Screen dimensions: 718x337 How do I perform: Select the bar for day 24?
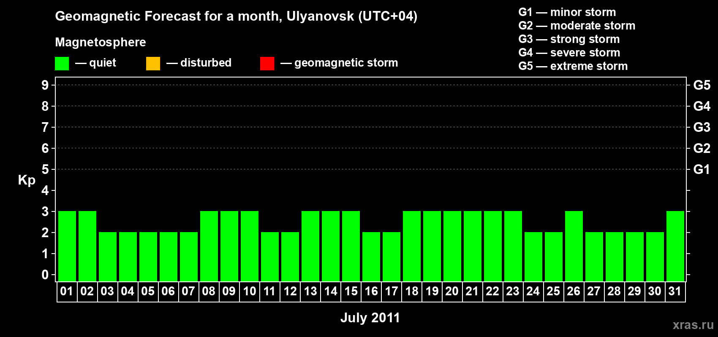[533, 257]
